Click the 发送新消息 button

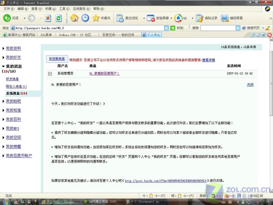57,59
